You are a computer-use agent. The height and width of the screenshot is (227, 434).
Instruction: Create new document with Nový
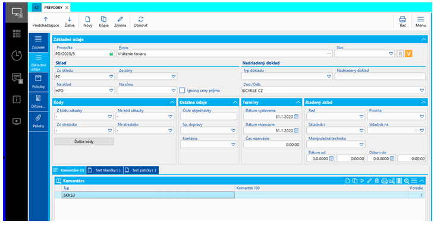[x=88, y=22]
